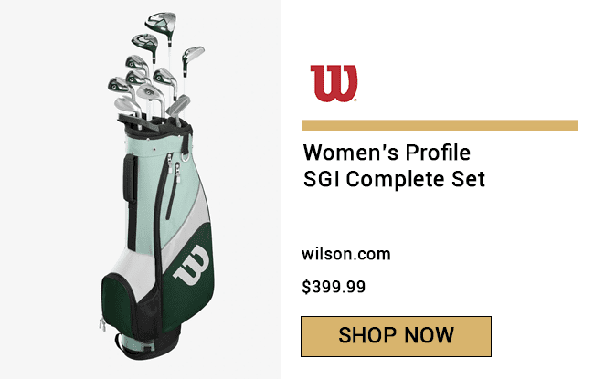594x379 pixels.
Task: Select the driver club head at top
Action: pos(162,24)
